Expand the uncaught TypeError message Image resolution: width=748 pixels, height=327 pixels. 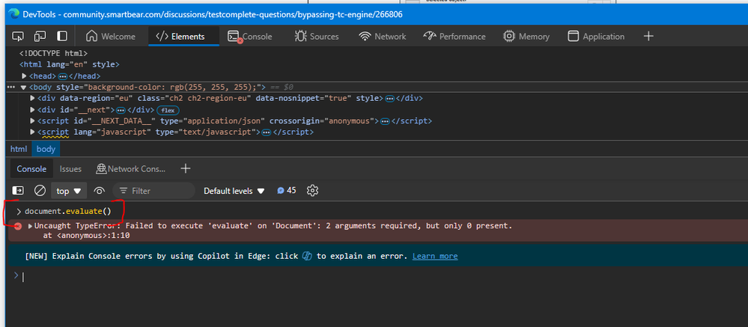pyautogui.click(x=31, y=226)
